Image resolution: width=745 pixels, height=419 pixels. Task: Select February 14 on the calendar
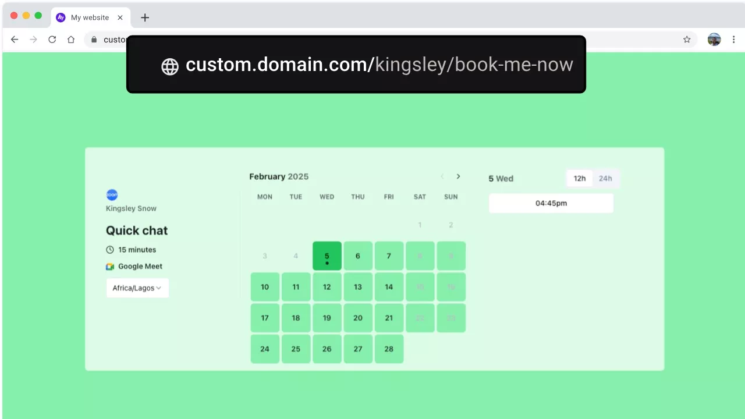coord(389,287)
